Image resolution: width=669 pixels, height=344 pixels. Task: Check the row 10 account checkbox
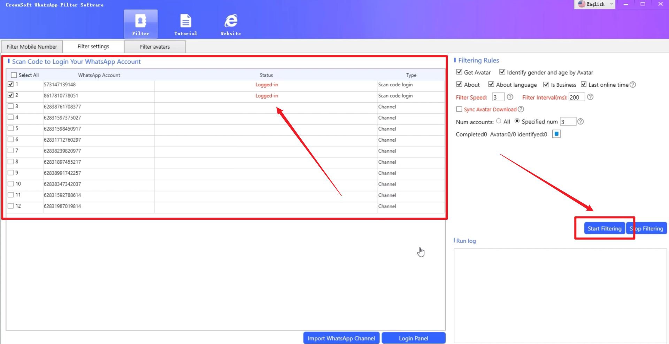(x=10, y=184)
